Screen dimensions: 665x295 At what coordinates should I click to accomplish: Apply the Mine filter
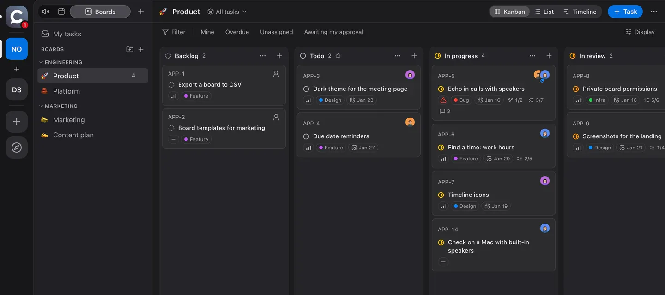[x=207, y=32]
